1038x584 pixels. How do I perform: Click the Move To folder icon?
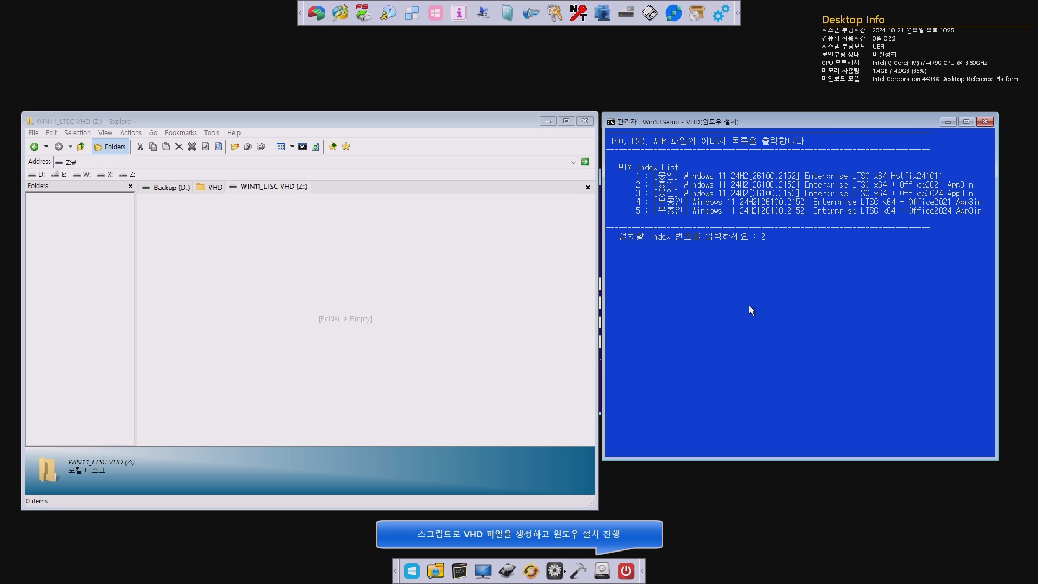261,147
